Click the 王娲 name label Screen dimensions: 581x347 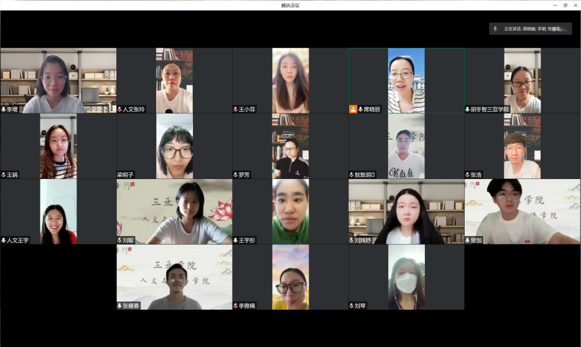click(x=12, y=175)
